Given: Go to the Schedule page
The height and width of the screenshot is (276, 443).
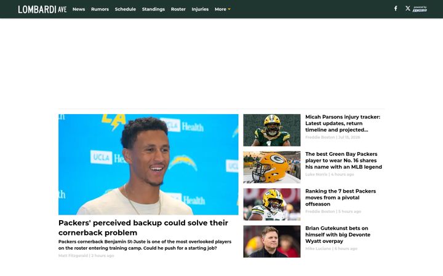Looking at the screenshot, I should click(x=125, y=9).
